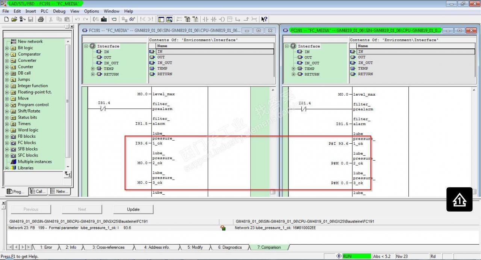Select New network in the elements tree
Image resolution: width=481 pixels, height=260 pixels.
click(30, 42)
